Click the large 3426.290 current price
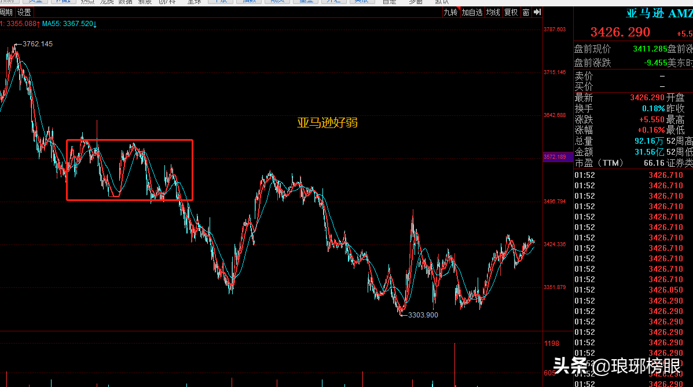The image size is (693, 387). pyautogui.click(x=620, y=32)
